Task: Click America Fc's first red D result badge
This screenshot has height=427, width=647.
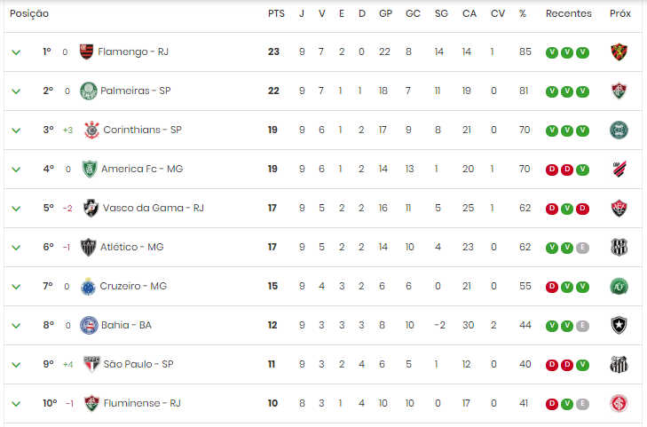Action: click(x=552, y=170)
